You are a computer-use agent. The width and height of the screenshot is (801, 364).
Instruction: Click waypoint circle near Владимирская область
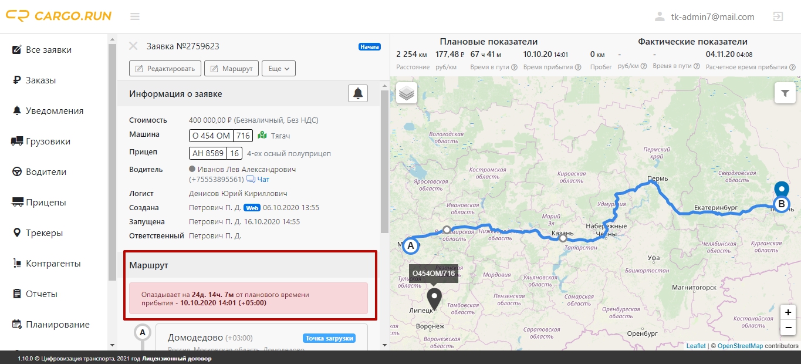(x=447, y=230)
